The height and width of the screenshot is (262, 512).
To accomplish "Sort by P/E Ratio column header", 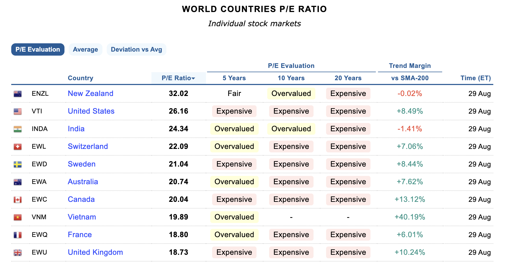I will click(178, 78).
